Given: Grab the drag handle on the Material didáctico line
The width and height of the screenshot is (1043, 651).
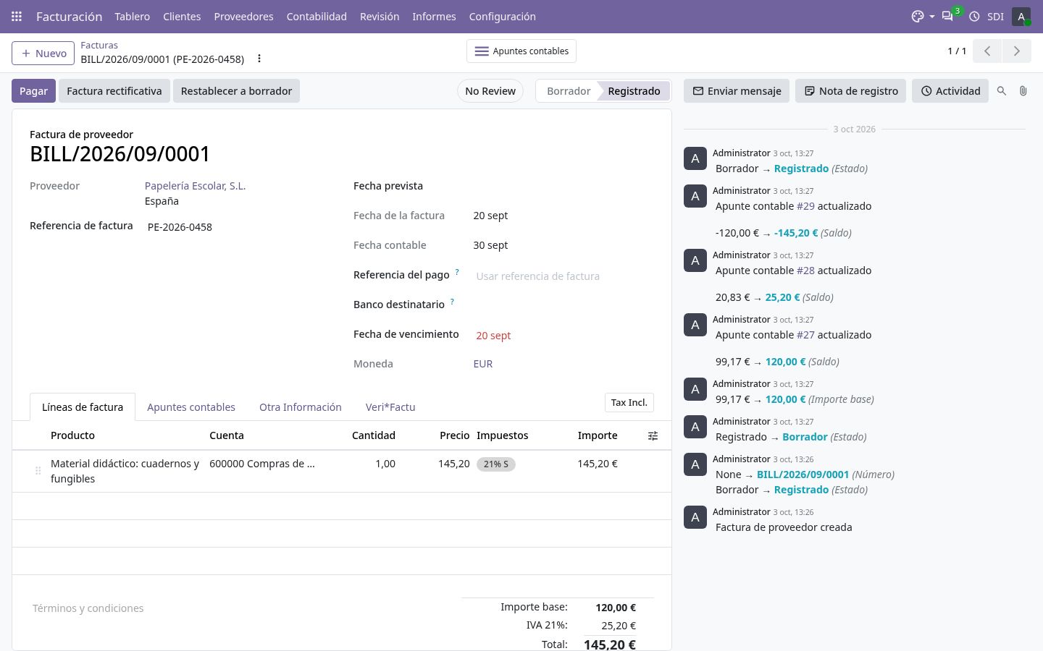Looking at the screenshot, I should point(38,471).
